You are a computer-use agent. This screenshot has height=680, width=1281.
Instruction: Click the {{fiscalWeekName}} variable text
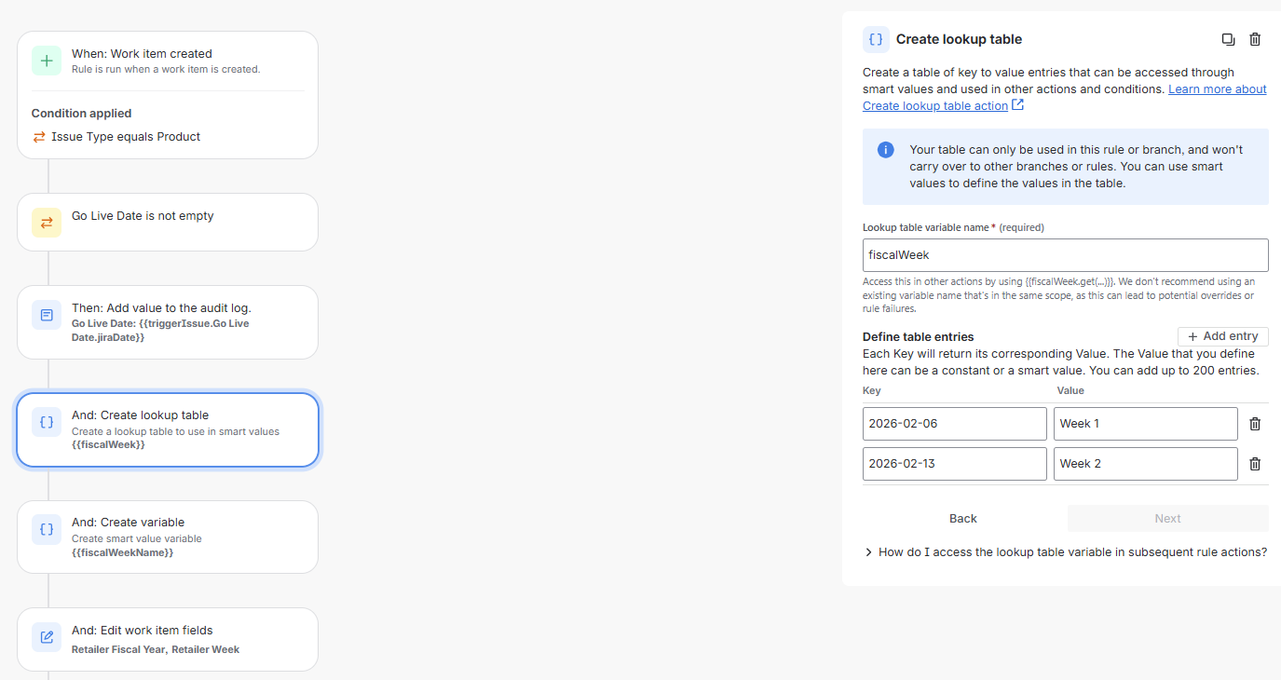[123, 553]
